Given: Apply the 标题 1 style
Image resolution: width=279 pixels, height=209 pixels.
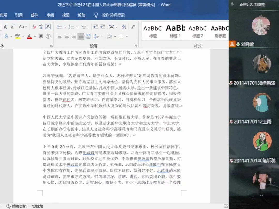Looking at the screenshot, I should [x=175, y=31].
